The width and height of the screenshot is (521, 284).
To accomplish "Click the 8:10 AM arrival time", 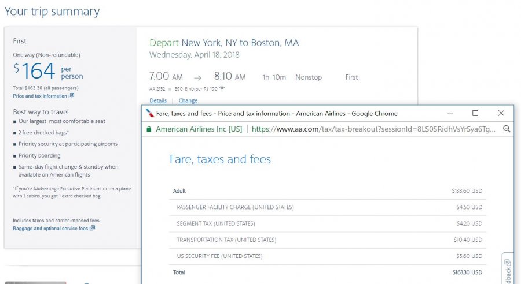I will 230,76.
